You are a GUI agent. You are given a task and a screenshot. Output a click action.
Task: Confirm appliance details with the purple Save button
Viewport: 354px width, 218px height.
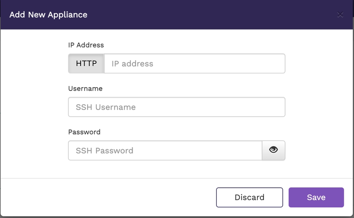pyautogui.click(x=316, y=197)
